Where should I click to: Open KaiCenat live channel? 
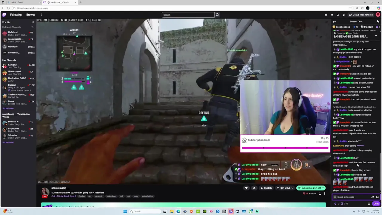pos(18,66)
